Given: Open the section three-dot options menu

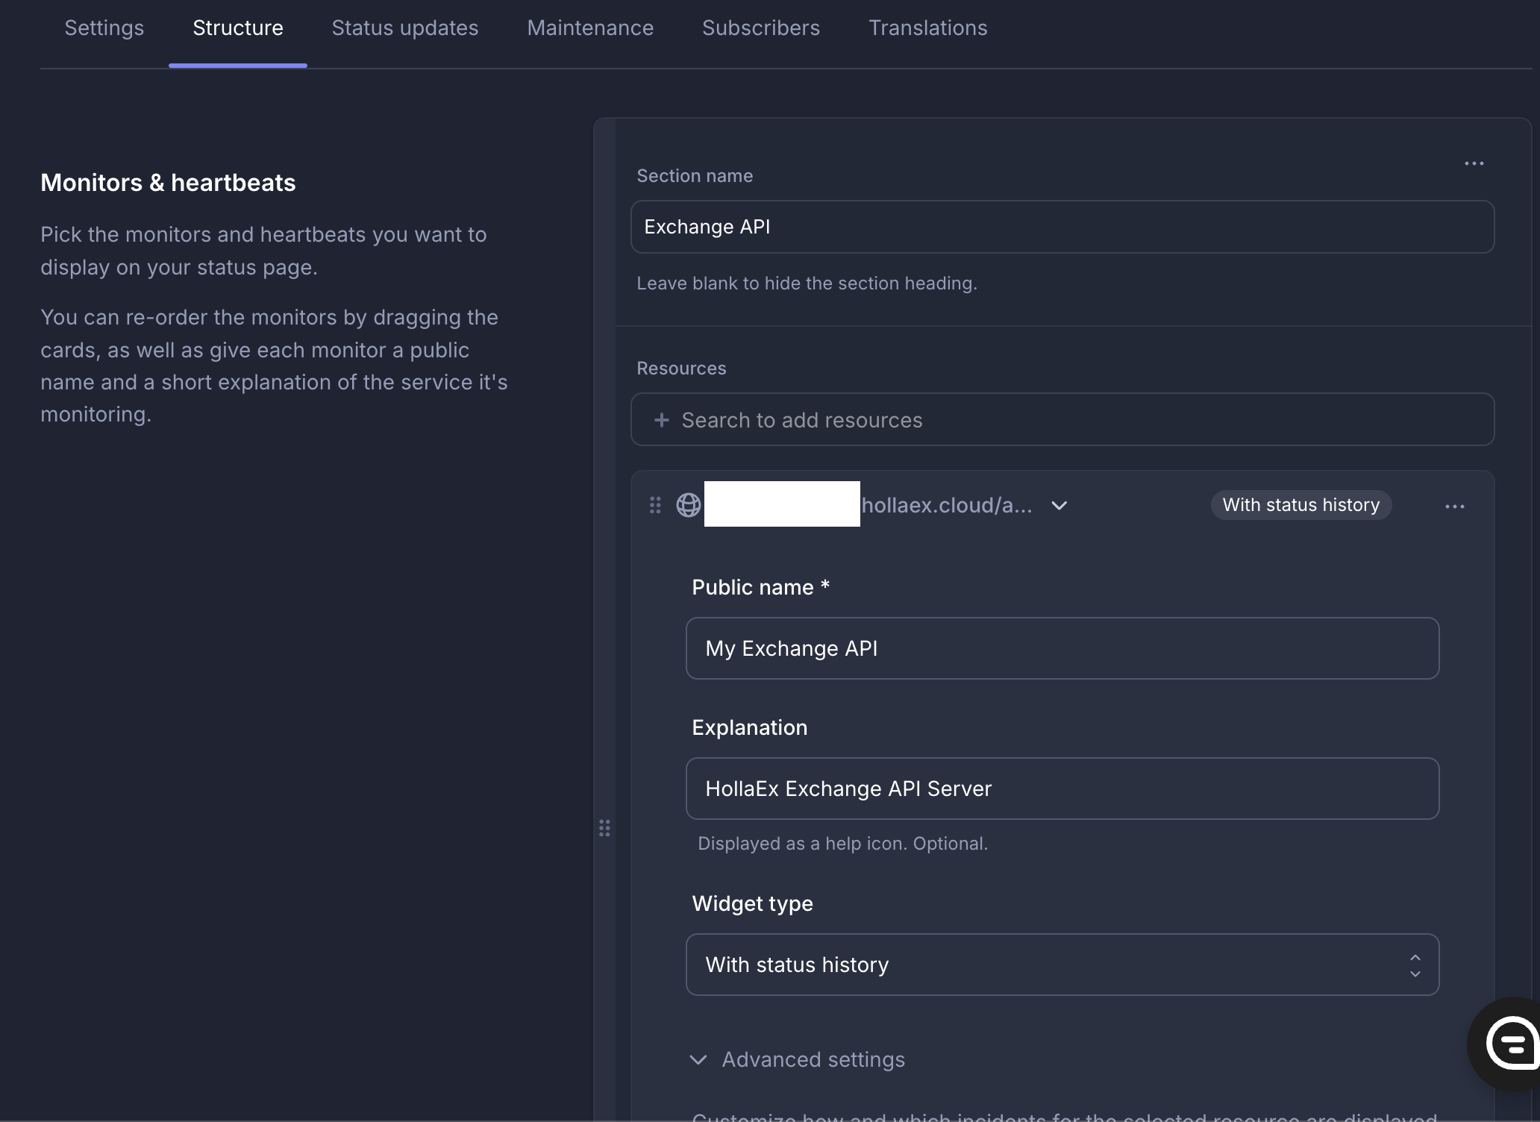Looking at the screenshot, I should [1474, 163].
